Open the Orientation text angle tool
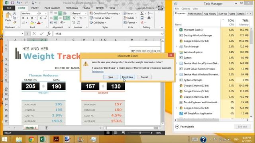The image size is (255, 143). coord(62,23)
